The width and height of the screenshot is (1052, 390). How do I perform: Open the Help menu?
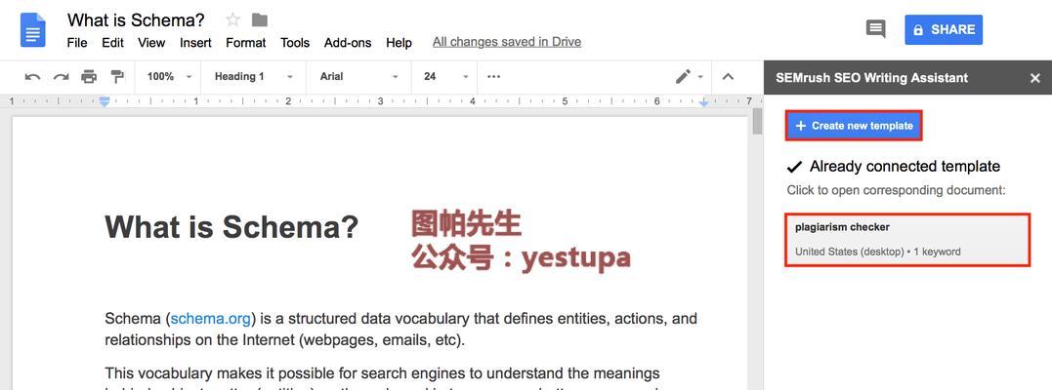click(x=399, y=42)
